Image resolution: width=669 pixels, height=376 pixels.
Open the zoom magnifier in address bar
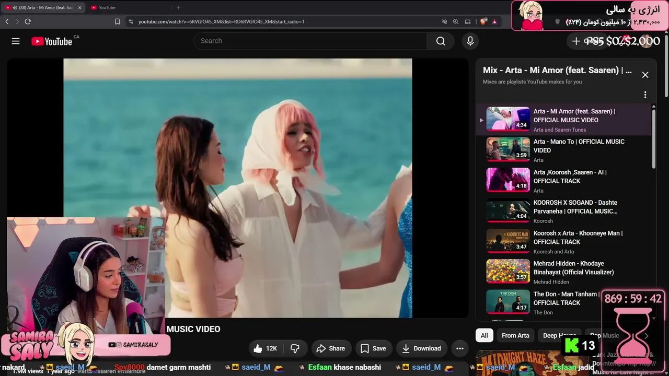click(456, 21)
